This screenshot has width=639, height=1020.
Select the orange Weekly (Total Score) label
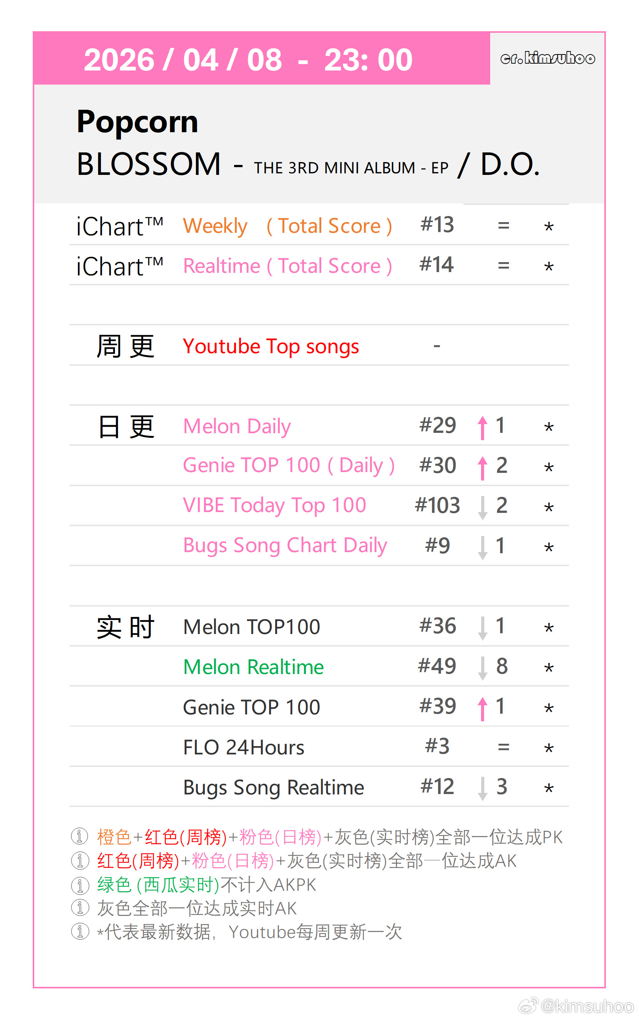[x=287, y=226]
